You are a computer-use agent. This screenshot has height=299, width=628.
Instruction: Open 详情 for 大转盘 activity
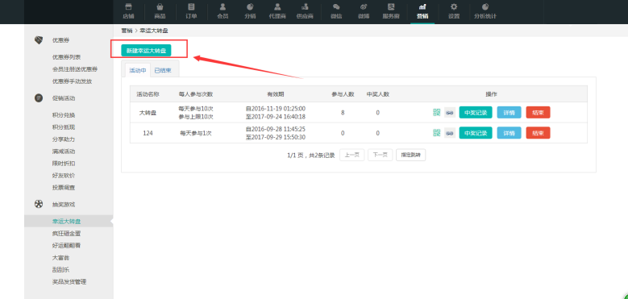(509, 113)
